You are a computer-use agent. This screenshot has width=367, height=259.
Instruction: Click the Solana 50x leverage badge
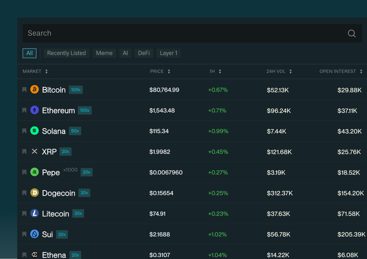click(75, 131)
